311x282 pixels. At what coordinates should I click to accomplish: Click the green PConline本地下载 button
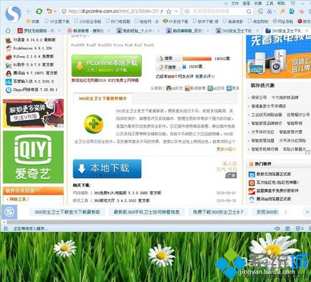coord(107,66)
